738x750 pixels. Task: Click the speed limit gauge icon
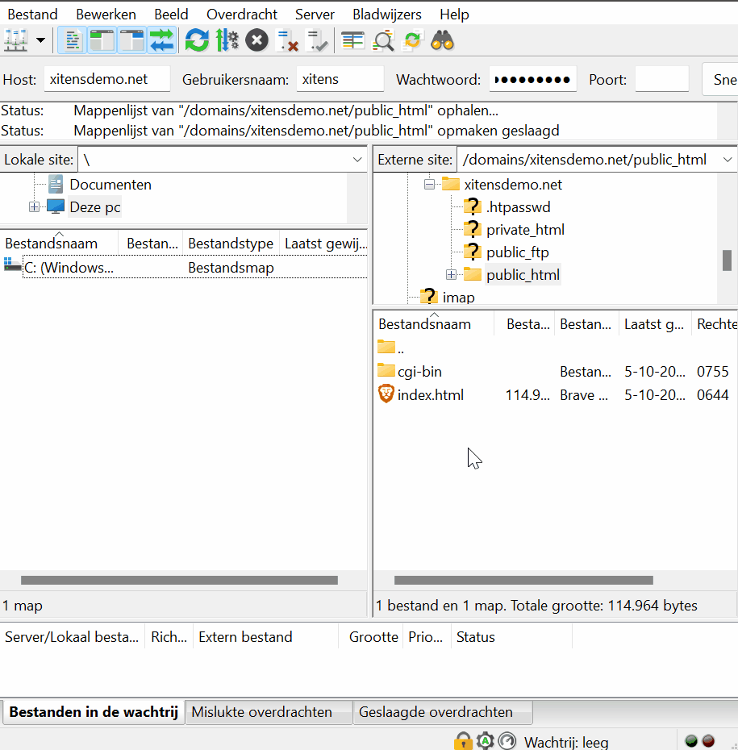(507, 741)
